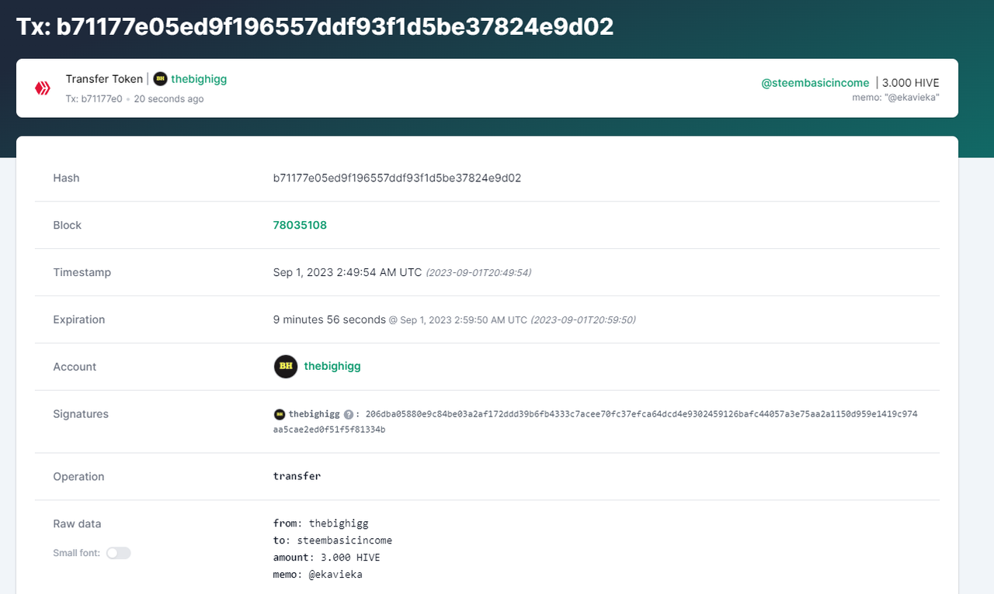Click thebighigg avatar in header card
Viewport: 994px width, 594px height.
(160, 79)
